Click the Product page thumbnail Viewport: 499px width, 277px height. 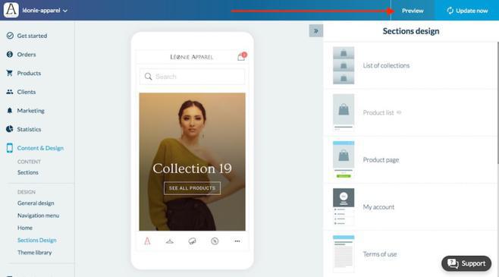pos(344,159)
